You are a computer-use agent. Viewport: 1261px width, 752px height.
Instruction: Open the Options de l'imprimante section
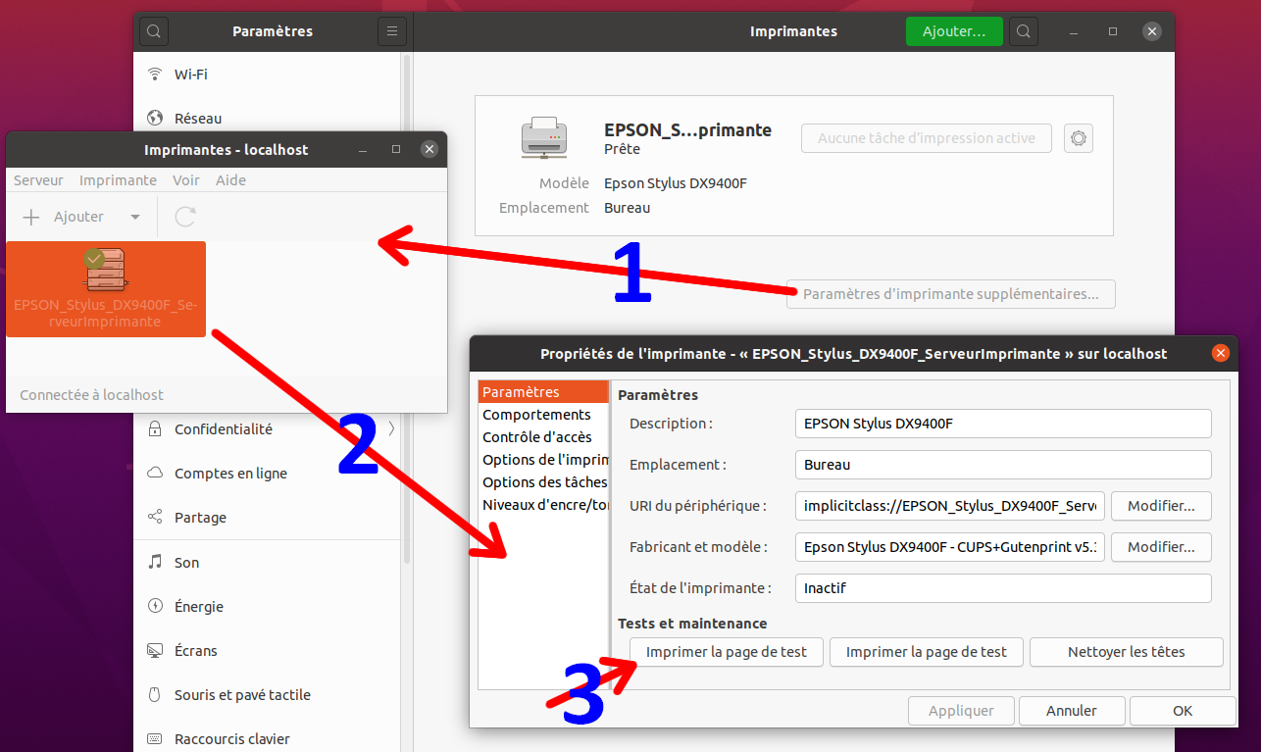pyautogui.click(x=544, y=460)
